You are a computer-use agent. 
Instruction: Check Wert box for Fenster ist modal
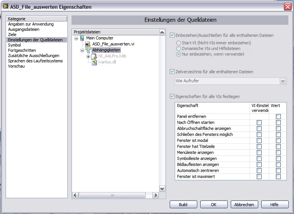click(278, 140)
